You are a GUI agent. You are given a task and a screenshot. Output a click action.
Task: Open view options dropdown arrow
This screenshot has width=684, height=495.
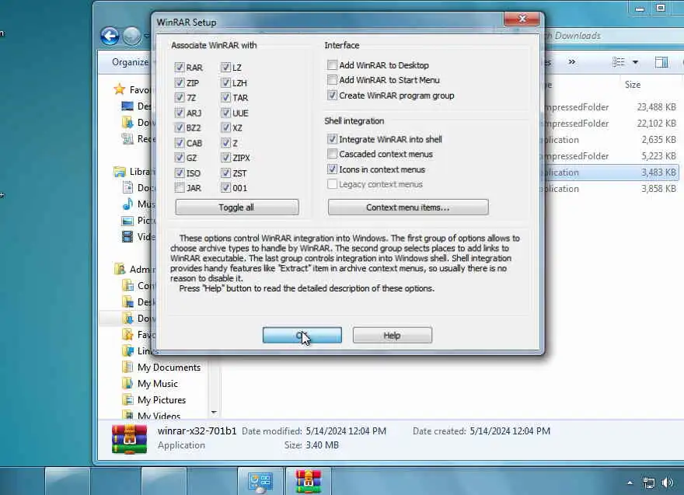(x=635, y=62)
